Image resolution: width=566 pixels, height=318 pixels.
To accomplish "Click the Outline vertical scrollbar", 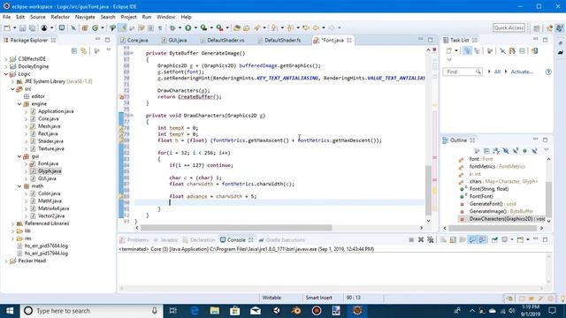I will (x=548, y=199).
